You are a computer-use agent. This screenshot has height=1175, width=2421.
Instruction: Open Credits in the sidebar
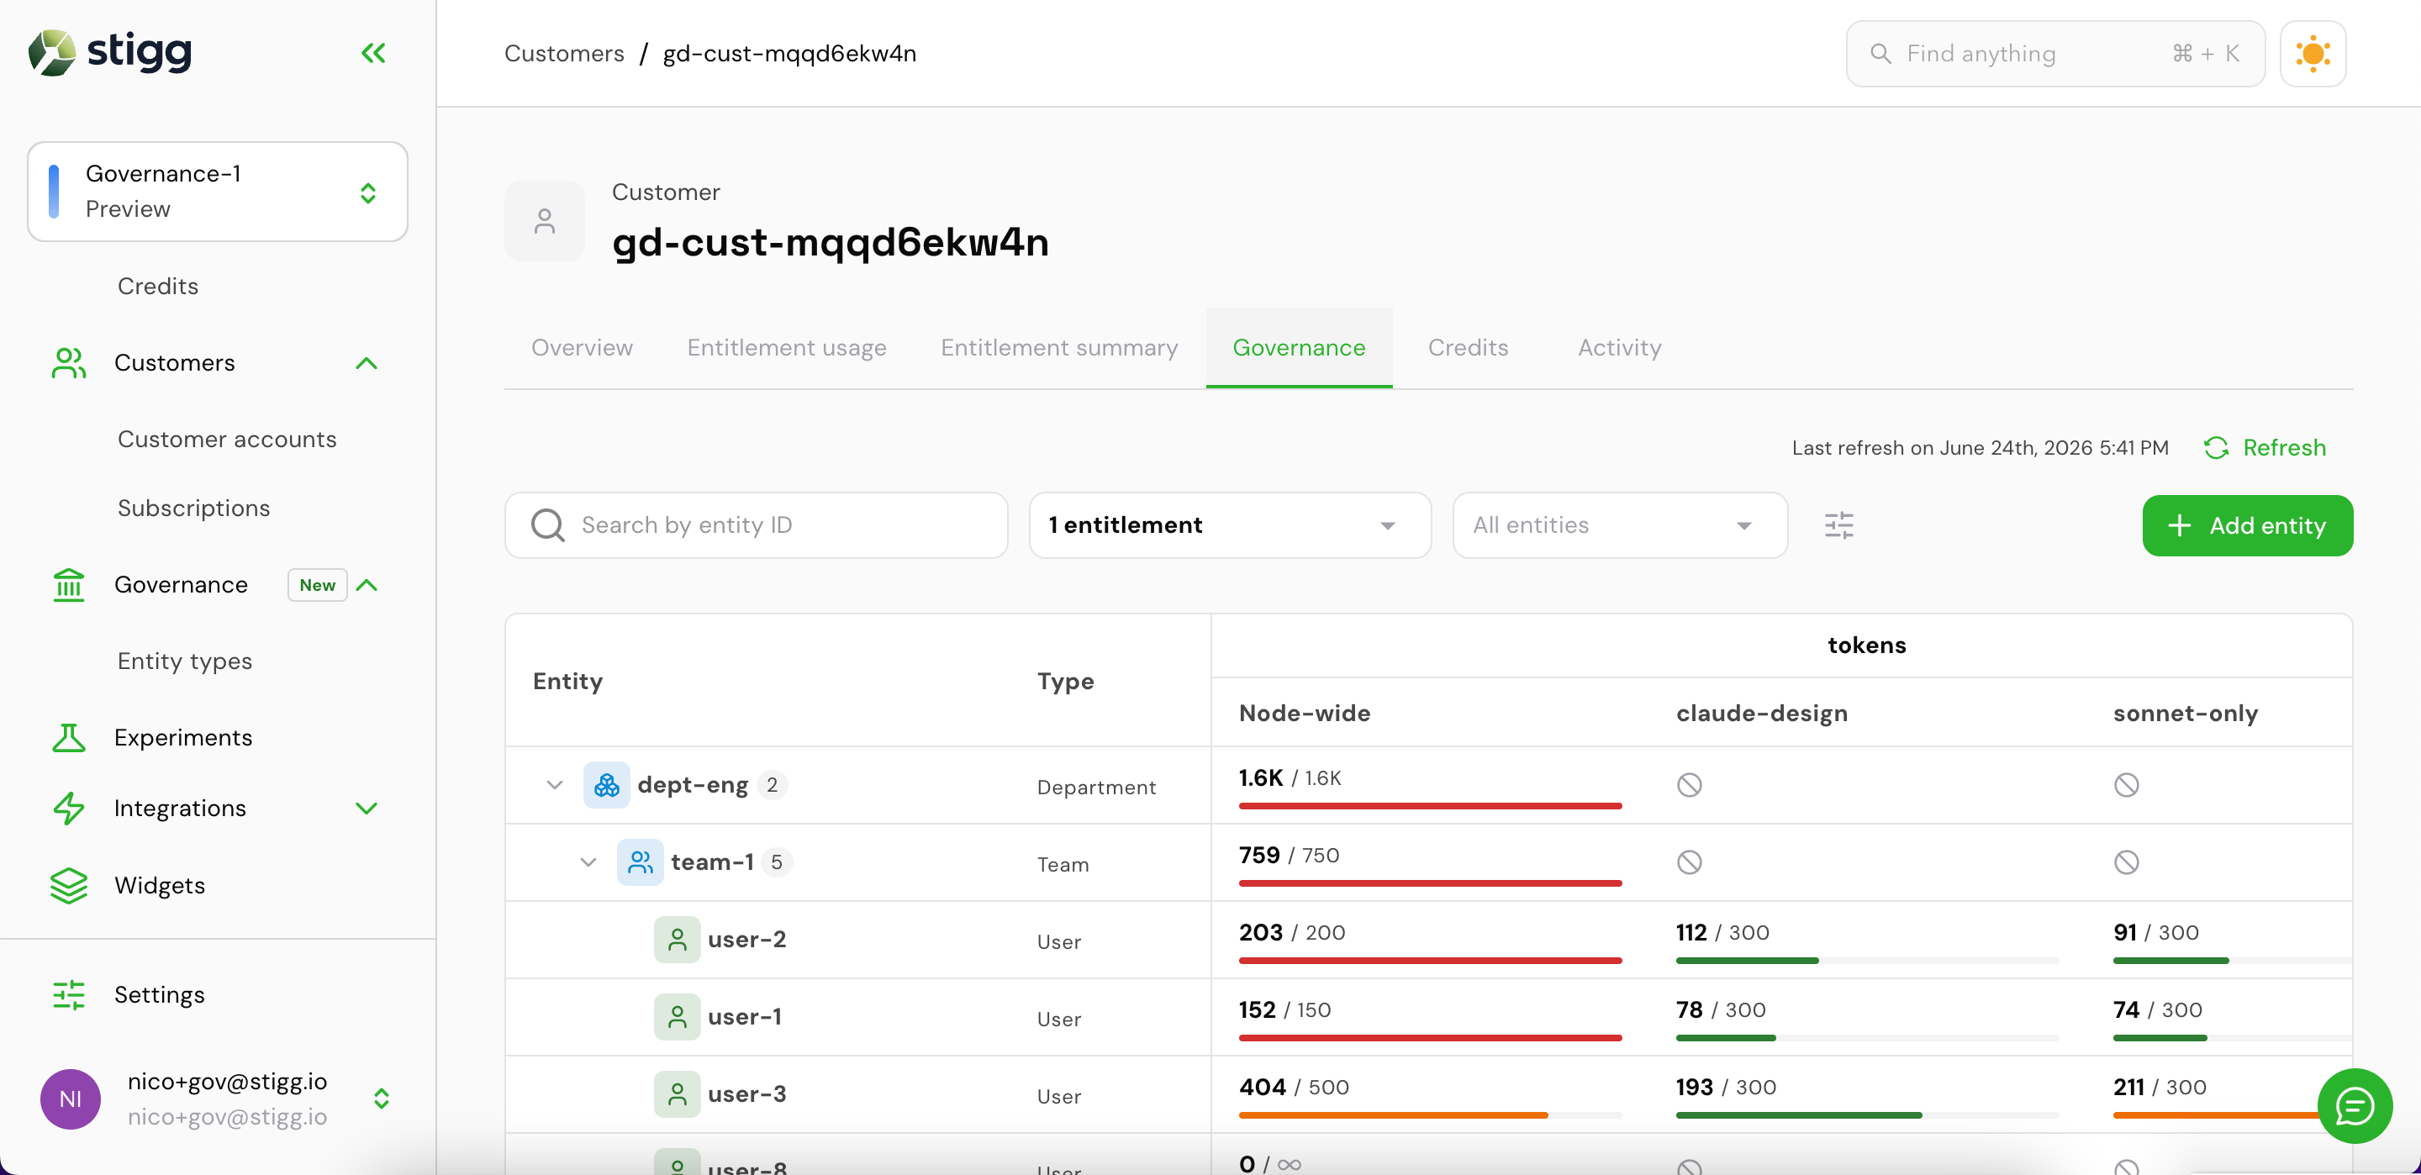point(158,287)
